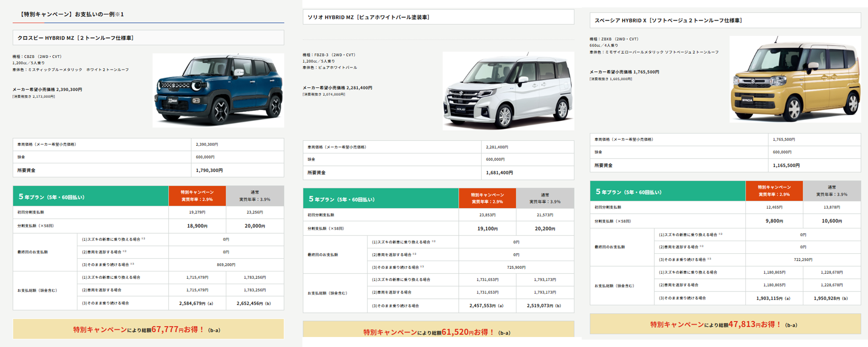Click the 67,777円お得 savings banner
The width and height of the screenshot is (868, 347).
(x=148, y=329)
